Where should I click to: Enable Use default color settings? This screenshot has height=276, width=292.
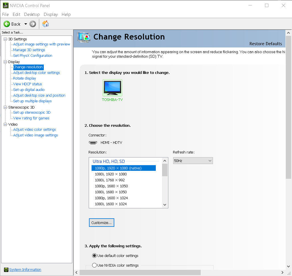(94, 256)
